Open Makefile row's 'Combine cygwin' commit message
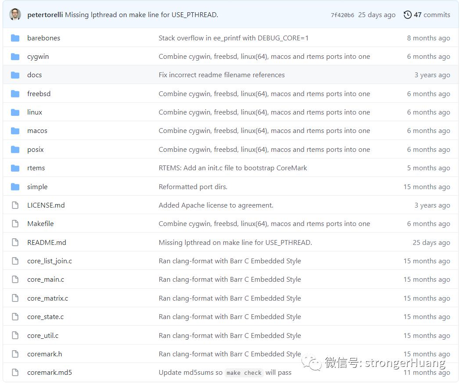This screenshot has height=384, width=460. pos(264,223)
